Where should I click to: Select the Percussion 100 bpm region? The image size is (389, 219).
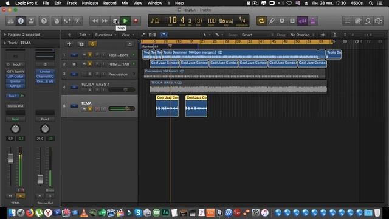click(x=235, y=74)
